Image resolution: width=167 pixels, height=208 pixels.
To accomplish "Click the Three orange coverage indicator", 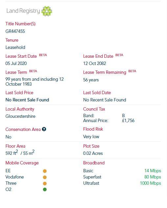I will click(x=45, y=183).
